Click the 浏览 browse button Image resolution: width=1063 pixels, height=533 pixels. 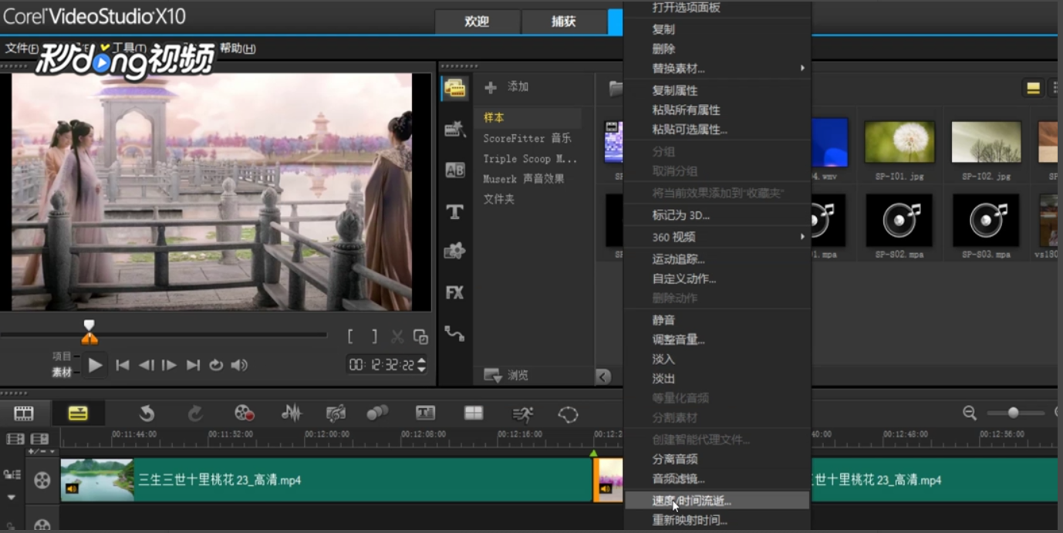pyautogui.click(x=506, y=376)
